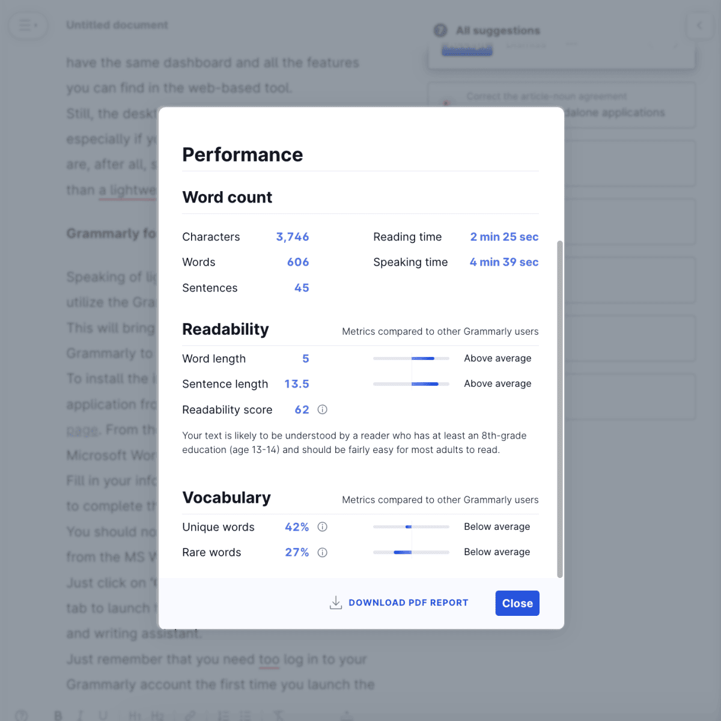The height and width of the screenshot is (721, 721).
Task: Click the Grammarly icon beside All suggestions
Action: (440, 30)
